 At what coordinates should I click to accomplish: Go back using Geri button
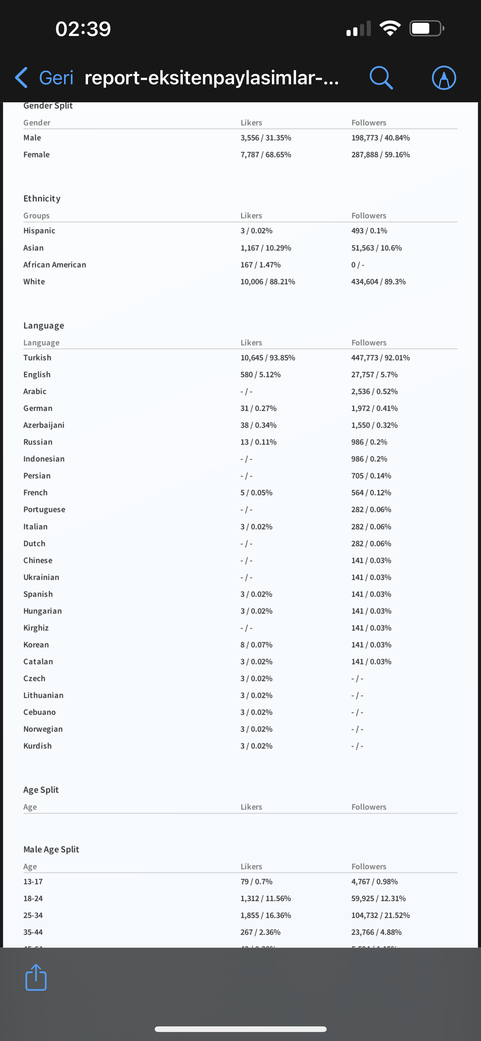[56, 77]
